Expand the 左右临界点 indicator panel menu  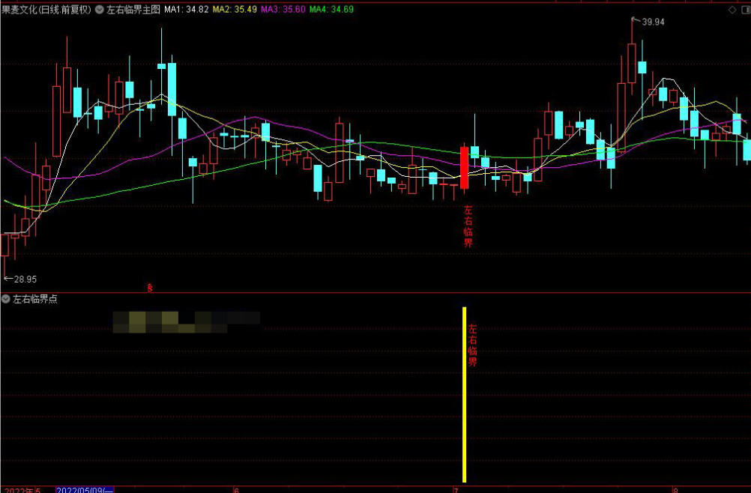click(6, 299)
